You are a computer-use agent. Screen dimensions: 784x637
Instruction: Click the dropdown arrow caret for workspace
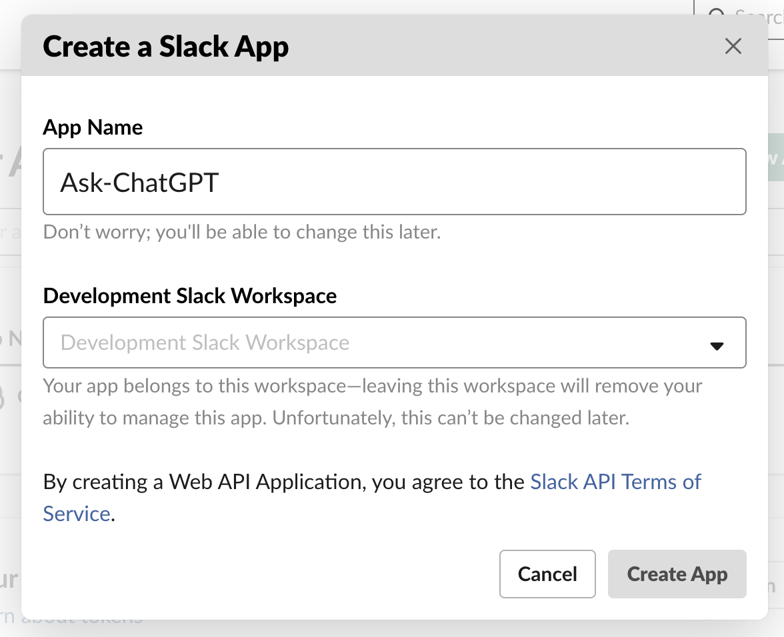pyautogui.click(x=717, y=346)
